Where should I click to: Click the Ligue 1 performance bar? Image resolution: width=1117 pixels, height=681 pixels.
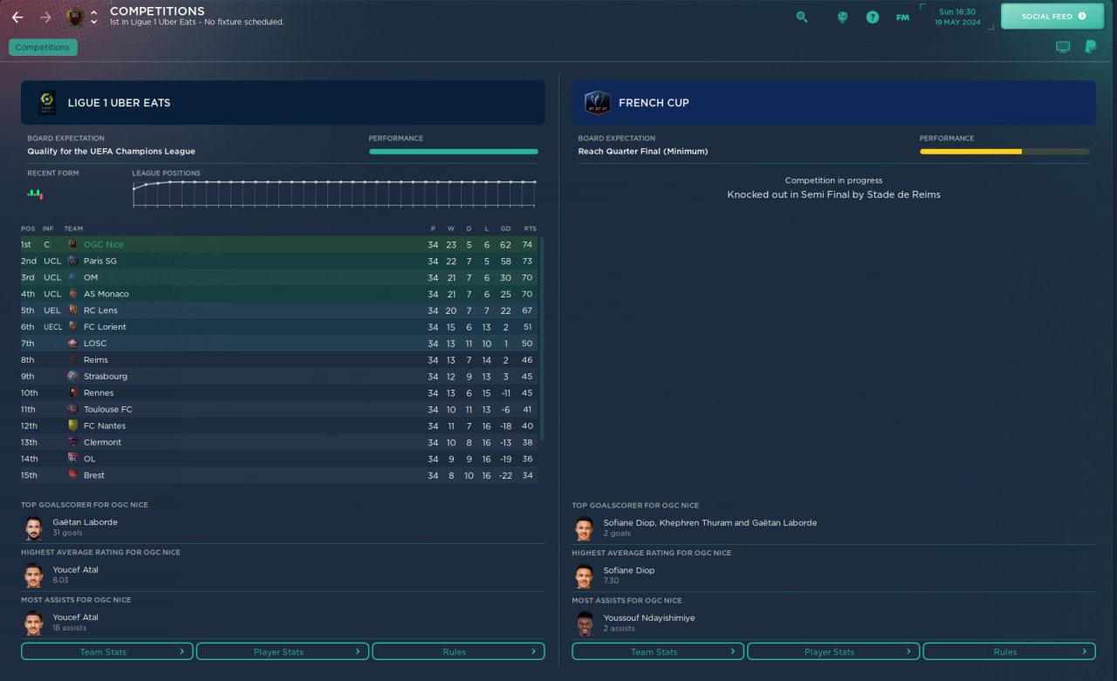coord(454,152)
